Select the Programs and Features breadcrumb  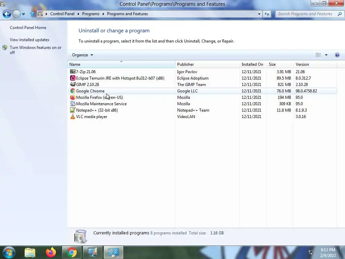coord(127,14)
